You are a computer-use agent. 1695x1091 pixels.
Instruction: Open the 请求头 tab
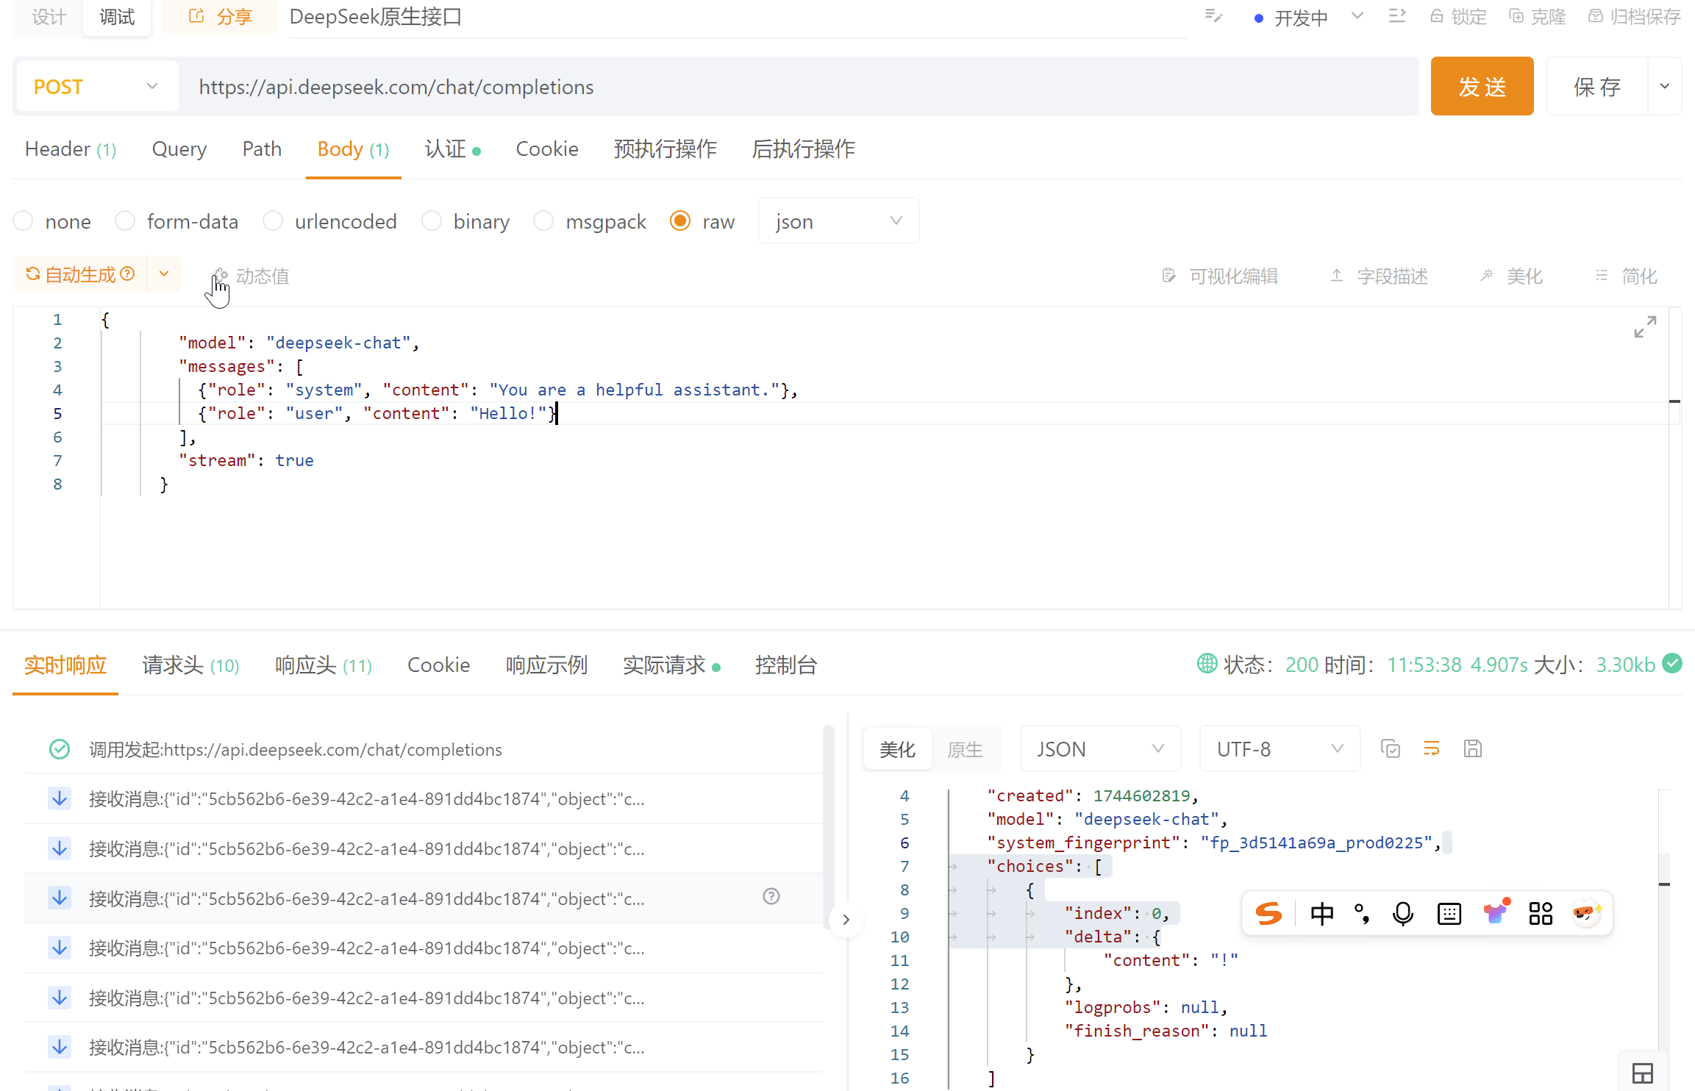pyautogui.click(x=190, y=665)
